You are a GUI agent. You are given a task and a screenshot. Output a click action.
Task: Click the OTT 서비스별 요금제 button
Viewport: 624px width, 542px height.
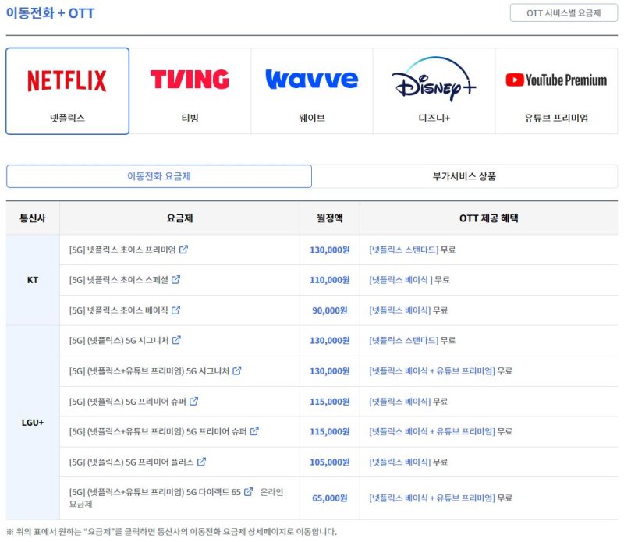563,13
